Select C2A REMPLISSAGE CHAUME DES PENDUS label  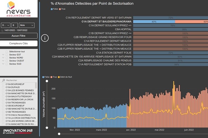105,60
